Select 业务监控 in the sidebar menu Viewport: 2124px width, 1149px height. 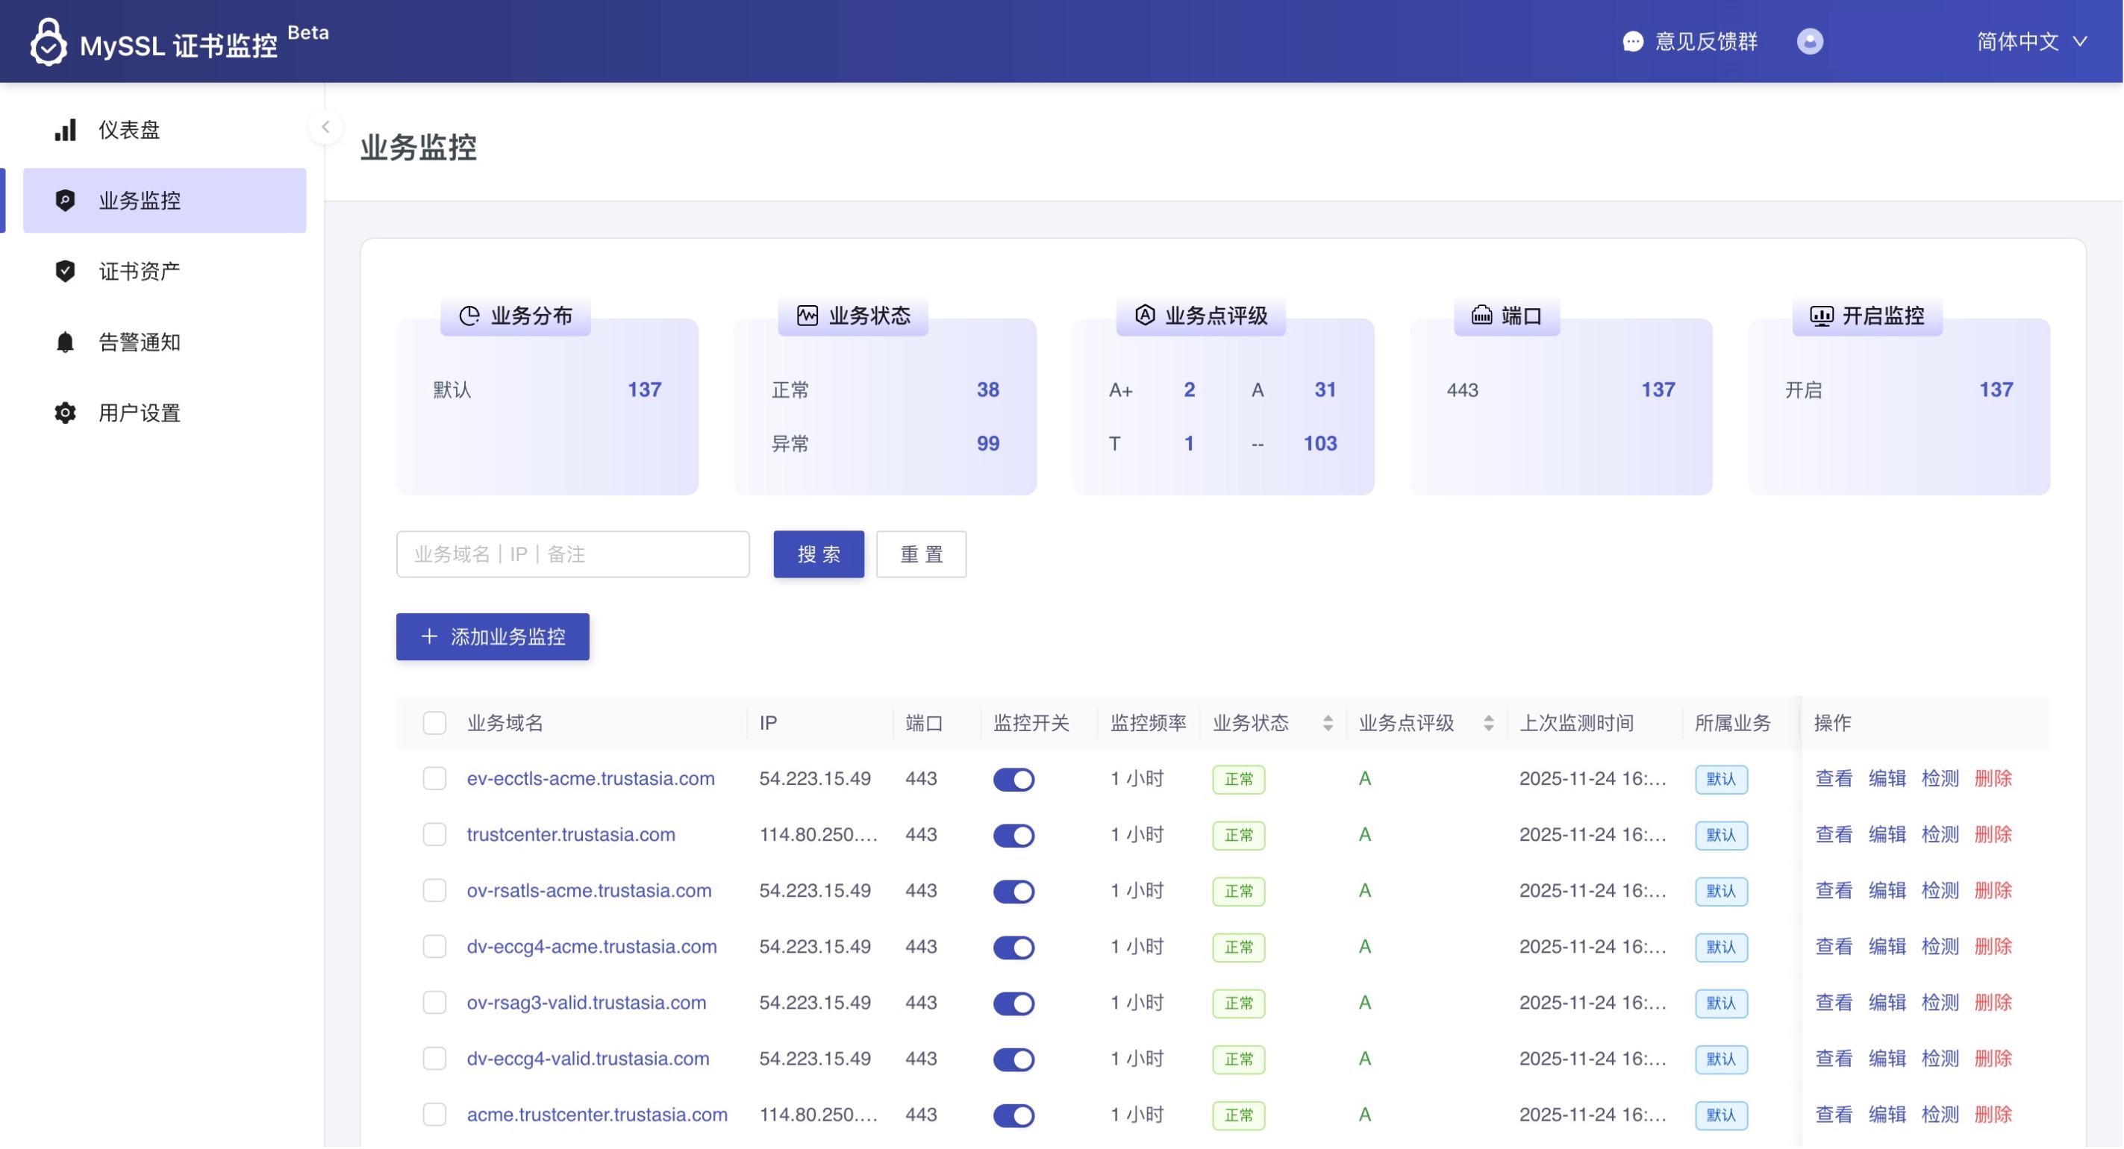pos(138,200)
